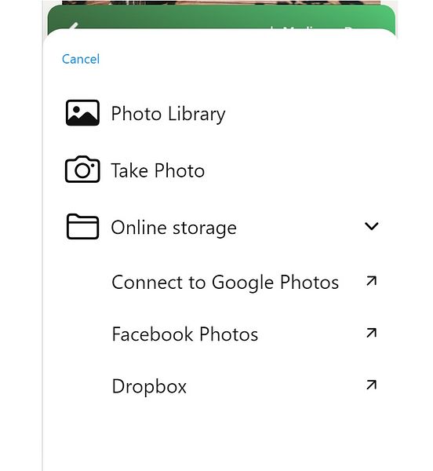Tap the back arrow in green header

(x=73, y=26)
